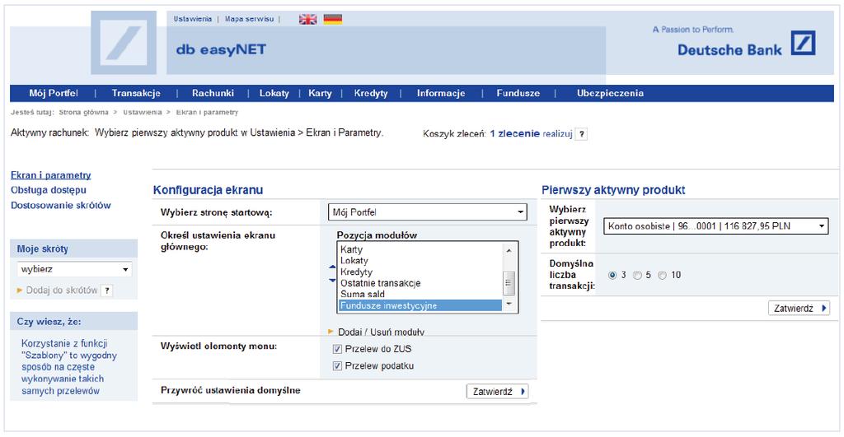Select 10 default transactions radio
Viewport: 844px width, 437px height.
click(662, 275)
